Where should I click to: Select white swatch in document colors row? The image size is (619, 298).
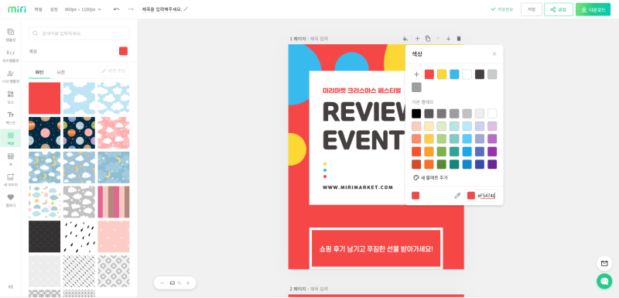467,74
